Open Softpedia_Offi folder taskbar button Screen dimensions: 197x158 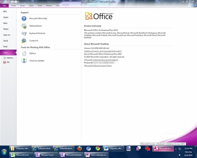coord(20,149)
